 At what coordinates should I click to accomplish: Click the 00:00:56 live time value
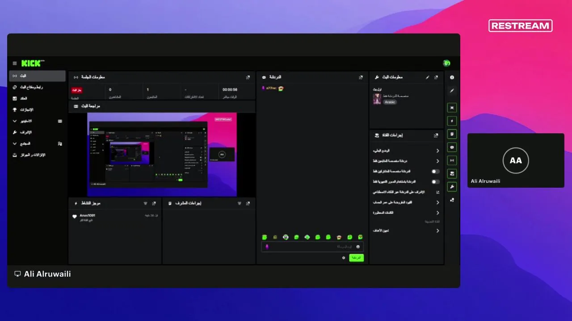click(230, 90)
